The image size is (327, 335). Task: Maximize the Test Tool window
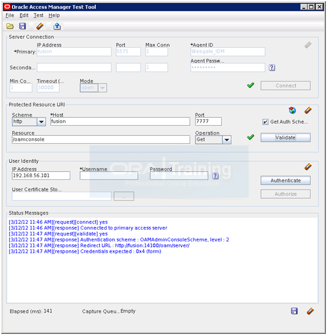tap(311, 7)
